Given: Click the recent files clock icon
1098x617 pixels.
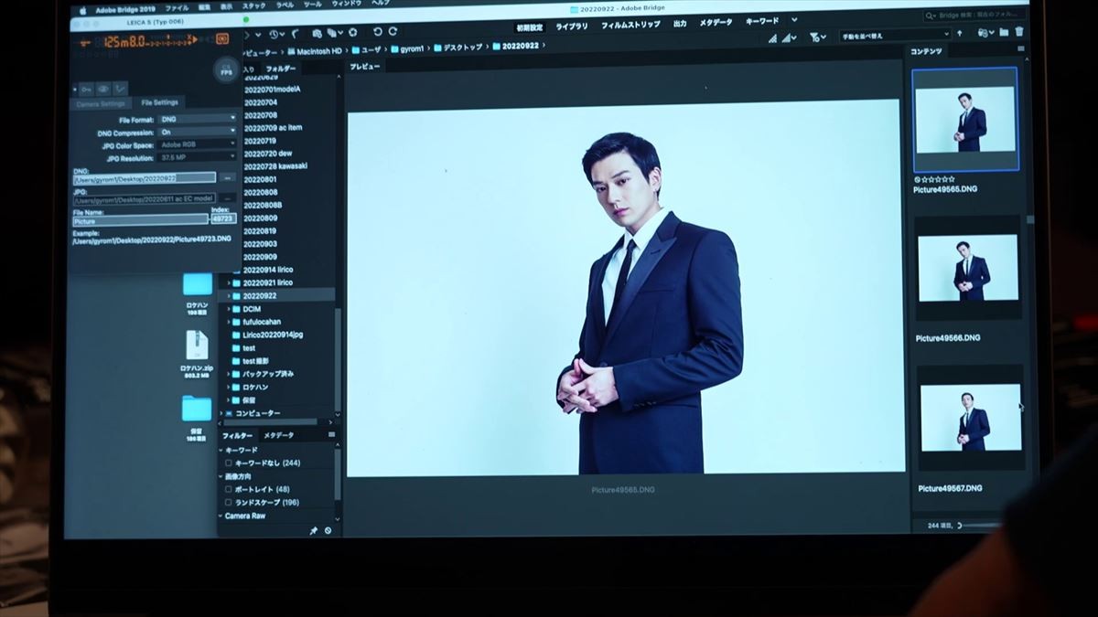Looking at the screenshot, I should click(274, 34).
